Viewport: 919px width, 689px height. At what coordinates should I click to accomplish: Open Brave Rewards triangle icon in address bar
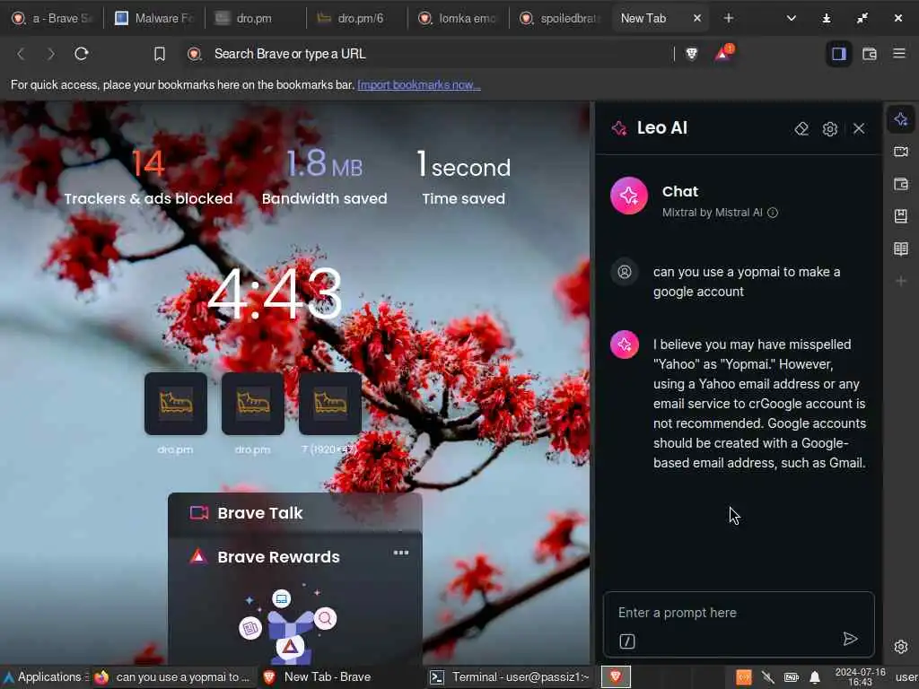coord(723,53)
